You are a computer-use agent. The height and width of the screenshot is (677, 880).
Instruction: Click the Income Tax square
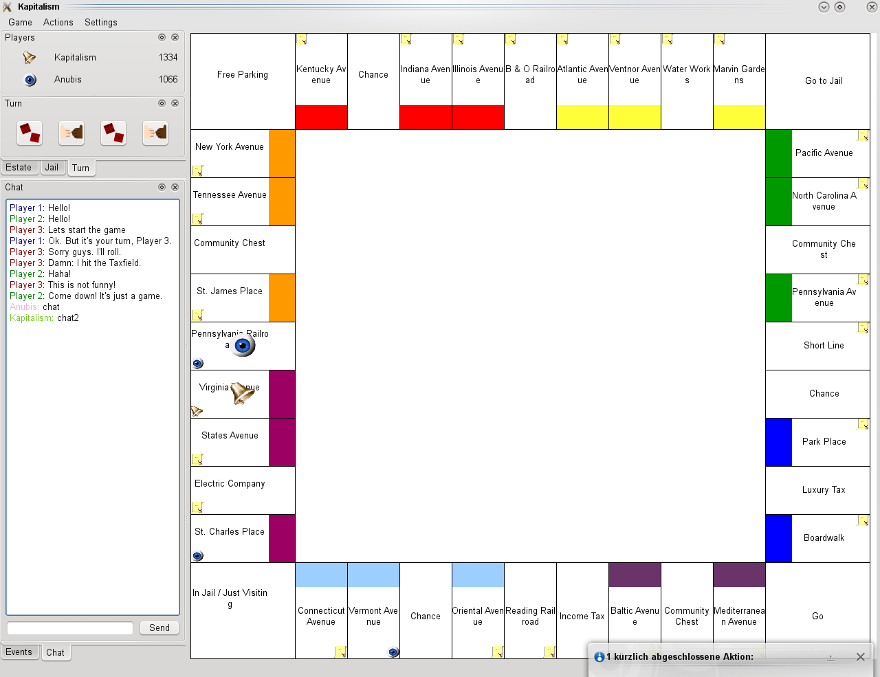tap(582, 610)
